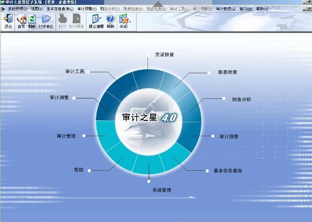The height and width of the screenshot is (222, 312).
Task: Open 财务分析 from the wheel
Action: [x=241, y=99]
